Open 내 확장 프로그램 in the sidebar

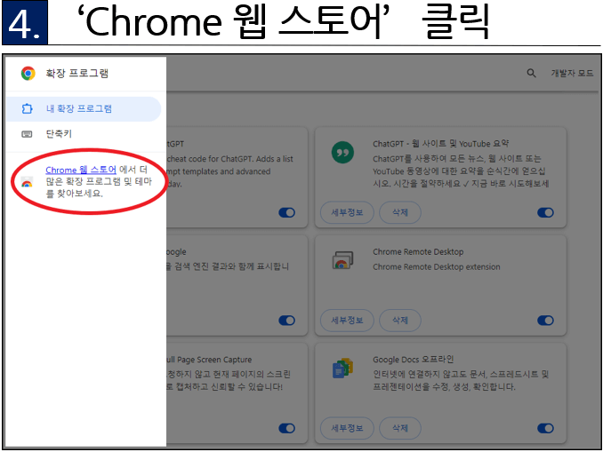click(x=84, y=109)
